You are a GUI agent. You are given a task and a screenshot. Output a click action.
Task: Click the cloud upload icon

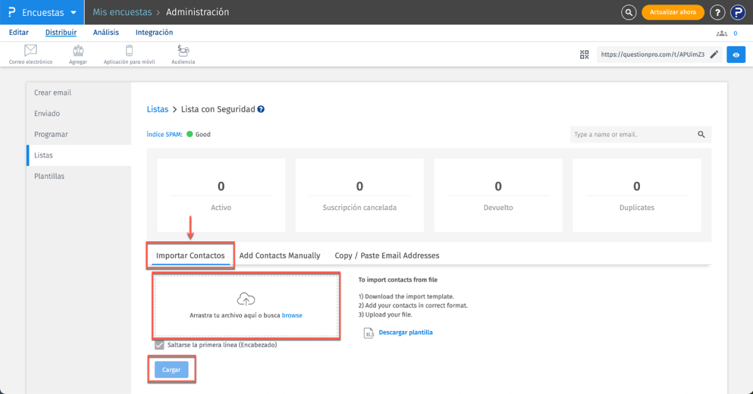point(246,299)
